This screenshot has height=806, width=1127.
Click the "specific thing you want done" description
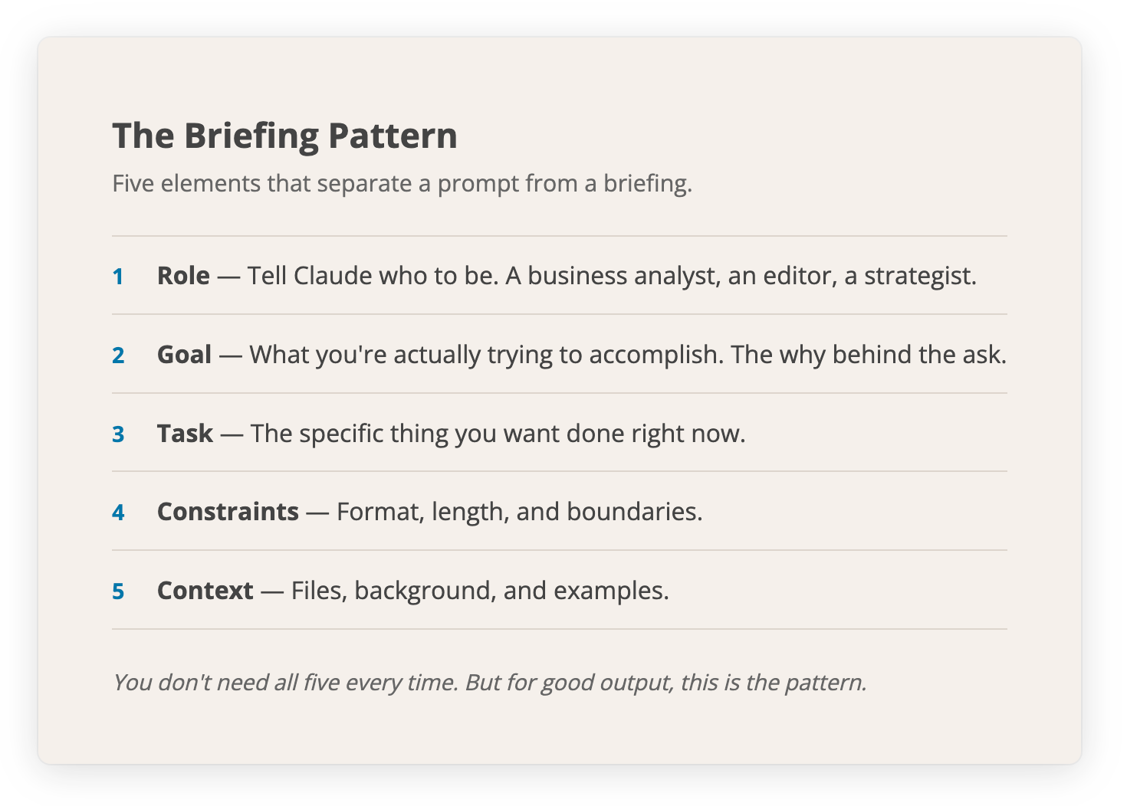click(498, 434)
